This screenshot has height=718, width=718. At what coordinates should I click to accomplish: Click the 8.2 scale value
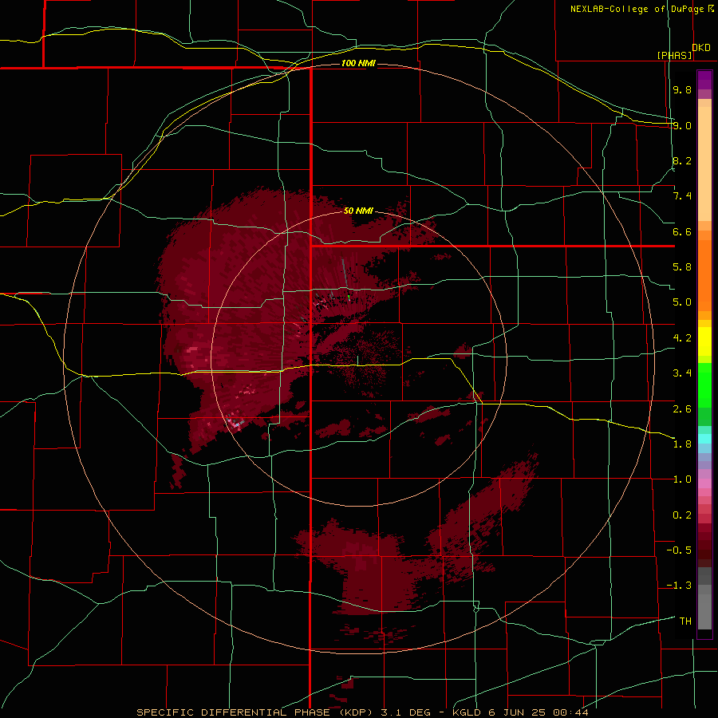click(x=682, y=160)
